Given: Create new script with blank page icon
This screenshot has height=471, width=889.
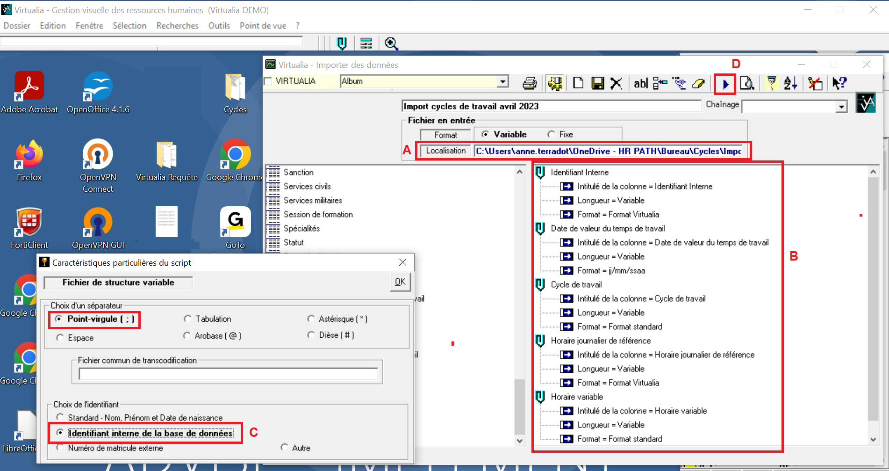Looking at the screenshot, I should tap(578, 83).
